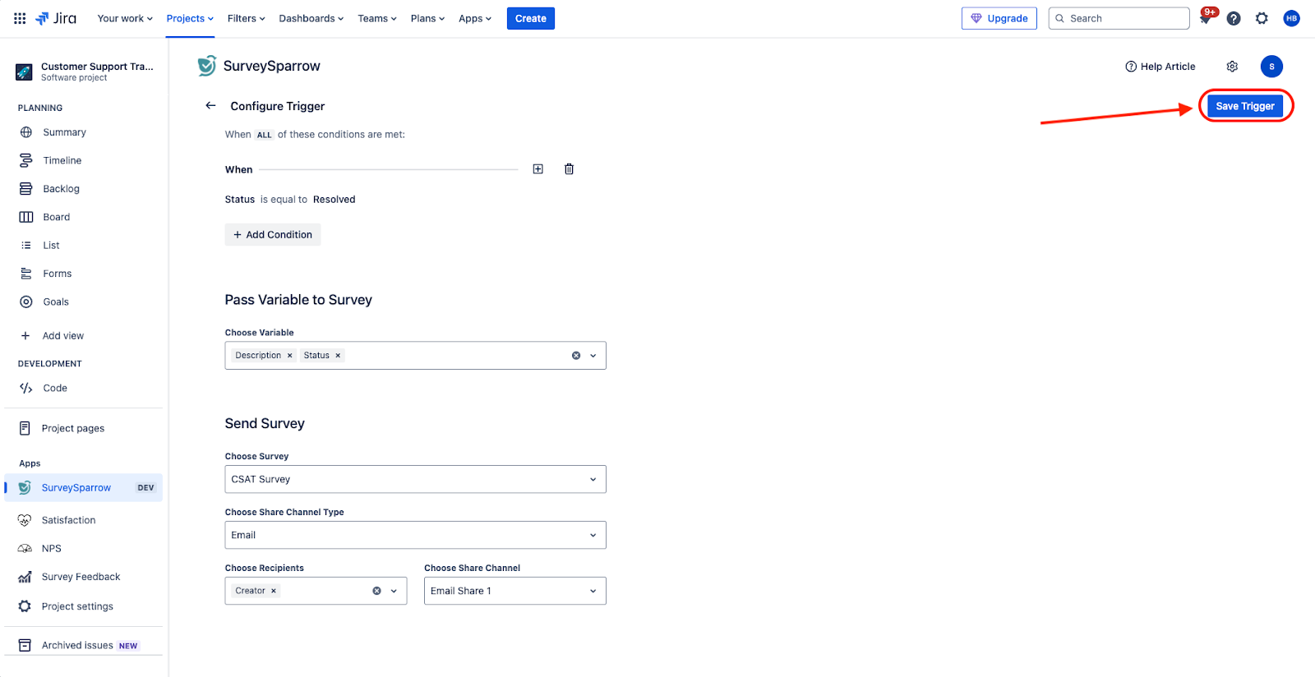1315x677 pixels.
Task: Go back using the left arrow icon
Action: (x=210, y=106)
